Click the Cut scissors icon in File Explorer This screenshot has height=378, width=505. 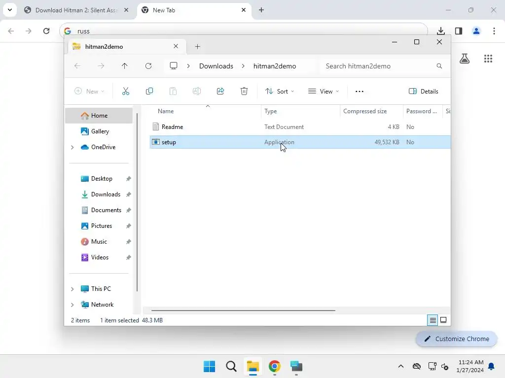click(126, 91)
